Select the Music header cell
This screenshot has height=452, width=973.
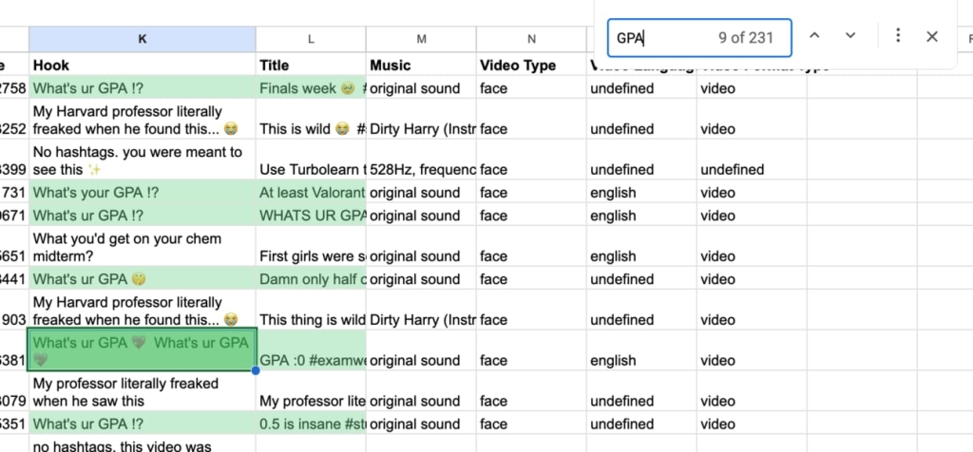click(421, 66)
